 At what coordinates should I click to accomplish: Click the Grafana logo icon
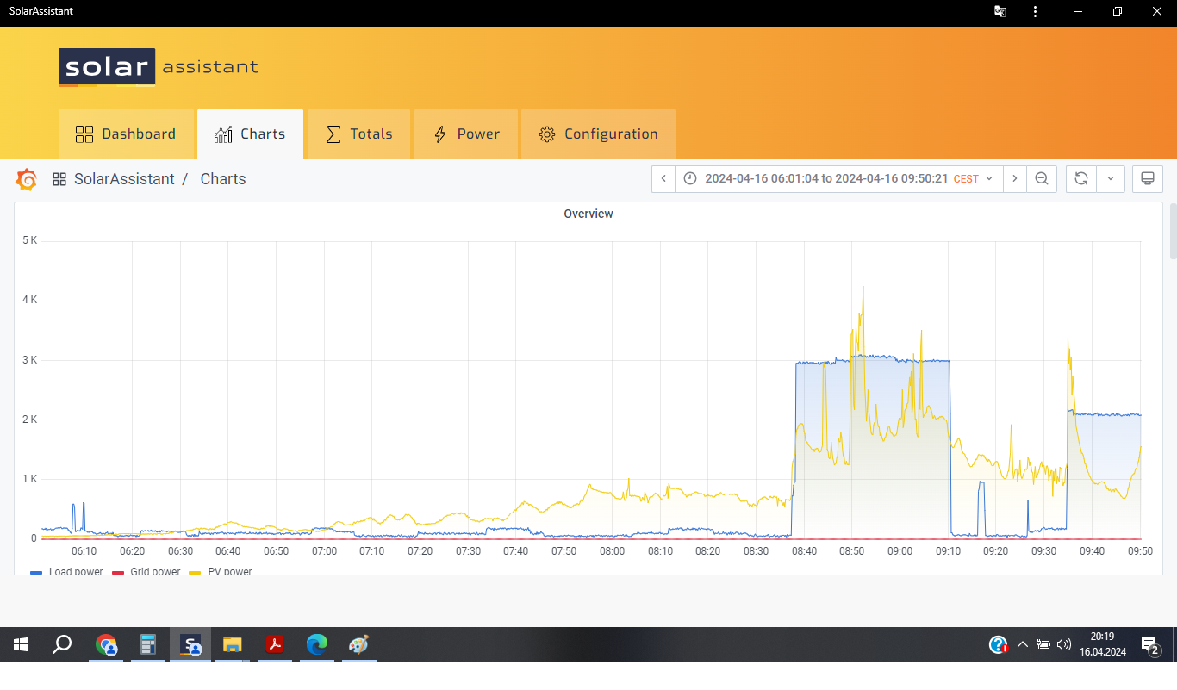(x=26, y=179)
